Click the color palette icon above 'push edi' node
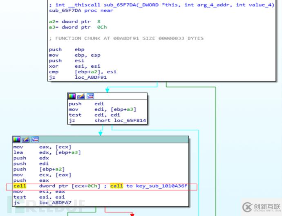The height and width of the screenshot is (216, 282). pyautogui.click(x=72, y=96)
